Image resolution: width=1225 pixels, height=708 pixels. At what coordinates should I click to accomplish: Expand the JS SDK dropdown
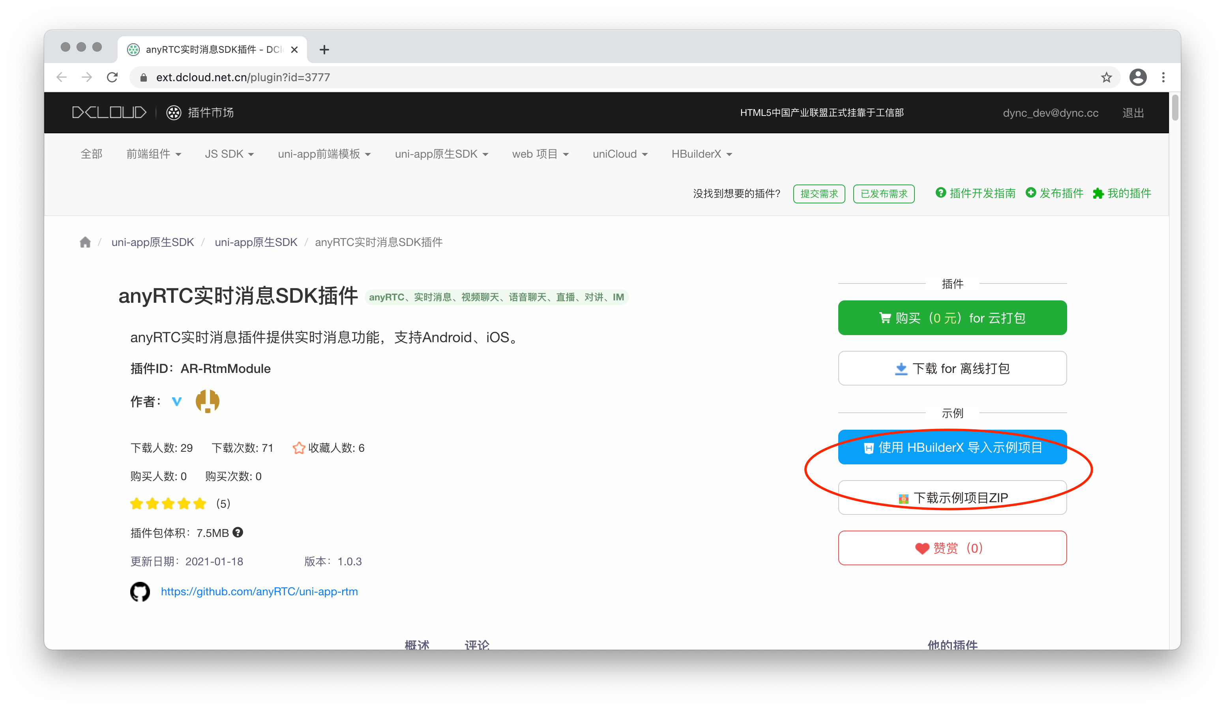229,154
